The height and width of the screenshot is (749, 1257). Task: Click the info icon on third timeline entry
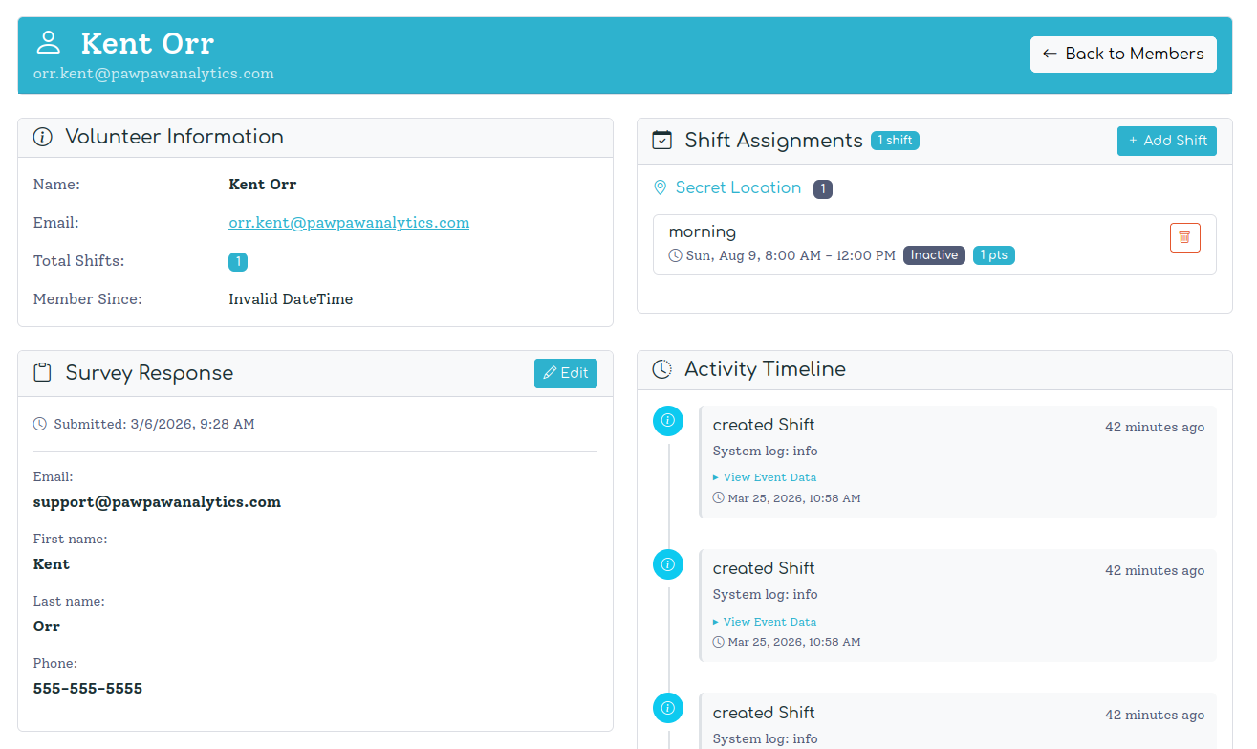point(668,708)
